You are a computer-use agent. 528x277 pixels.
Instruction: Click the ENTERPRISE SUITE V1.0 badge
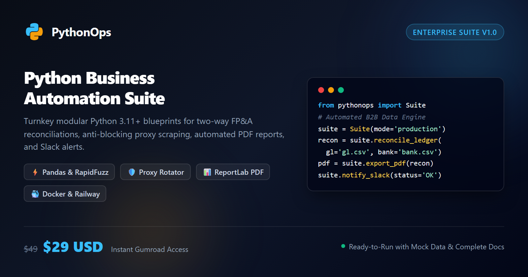click(455, 32)
